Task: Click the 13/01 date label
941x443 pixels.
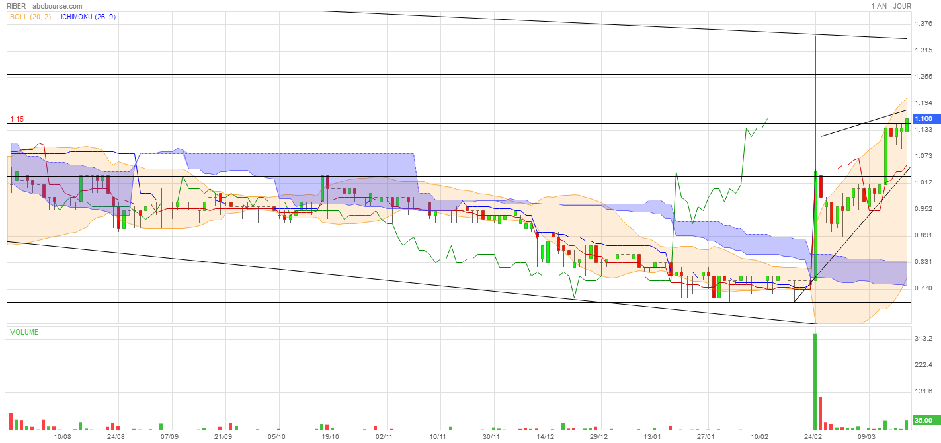Action: point(653,436)
